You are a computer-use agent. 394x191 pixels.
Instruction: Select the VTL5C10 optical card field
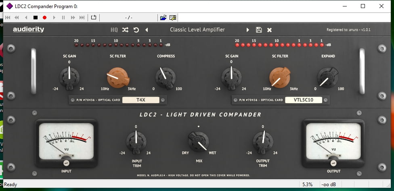coord(304,100)
